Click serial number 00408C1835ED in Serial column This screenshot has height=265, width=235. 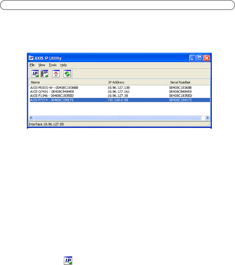pyautogui.click(x=181, y=96)
